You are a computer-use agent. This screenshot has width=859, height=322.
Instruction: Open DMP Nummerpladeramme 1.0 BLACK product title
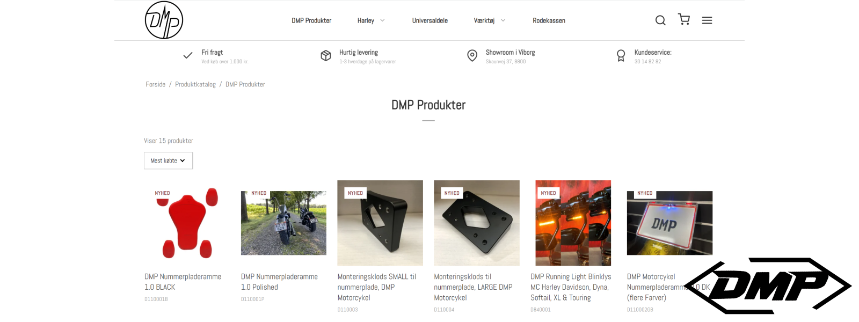(x=183, y=282)
